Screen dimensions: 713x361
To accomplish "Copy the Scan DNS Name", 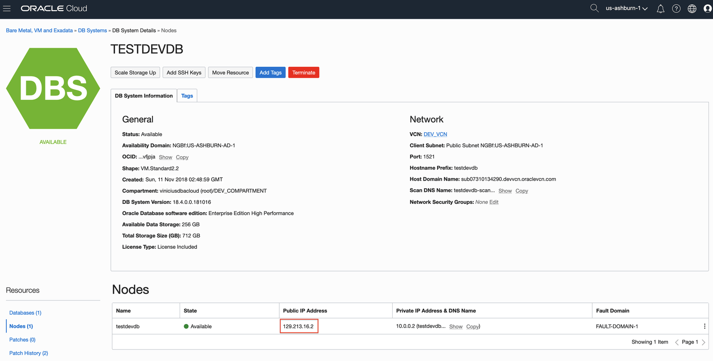I will point(521,191).
